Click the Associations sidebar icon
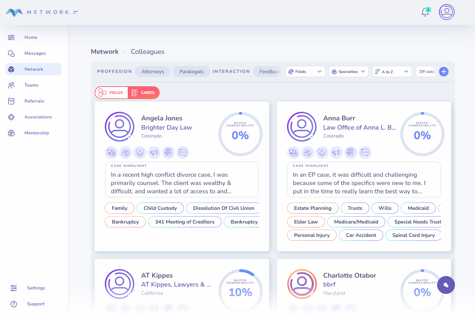This screenshot has width=475, height=313. click(11, 117)
